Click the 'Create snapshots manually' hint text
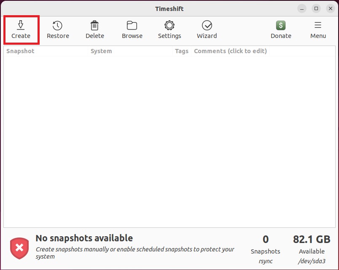339x270 pixels. coord(135,253)
